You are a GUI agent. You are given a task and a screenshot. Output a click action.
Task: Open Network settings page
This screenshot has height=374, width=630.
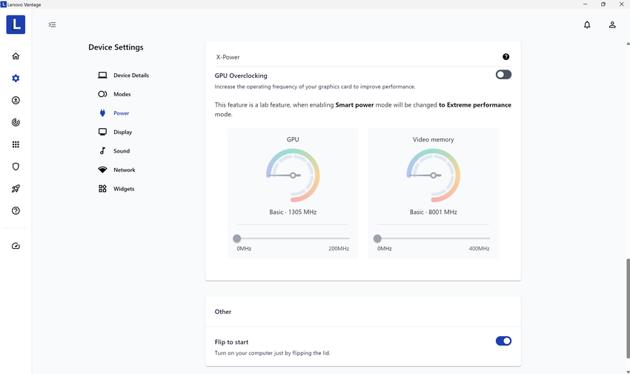click(124, 170)
